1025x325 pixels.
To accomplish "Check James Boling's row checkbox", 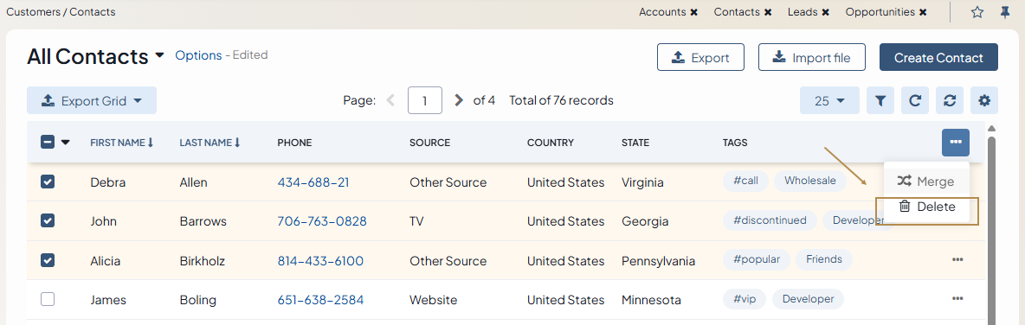I will pyautogui.click(x=48, y=300).
